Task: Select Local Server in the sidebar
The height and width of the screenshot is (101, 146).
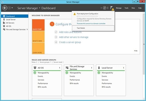Action: coord(15,19)
